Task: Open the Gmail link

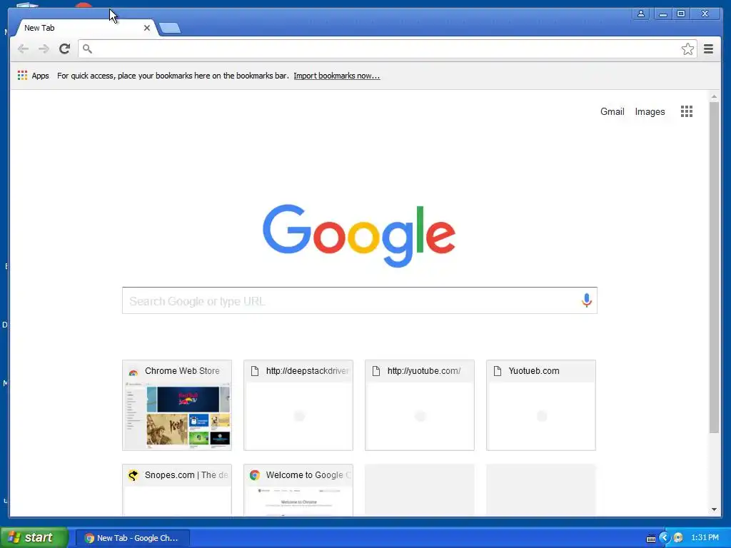Action: pos(612,111)
